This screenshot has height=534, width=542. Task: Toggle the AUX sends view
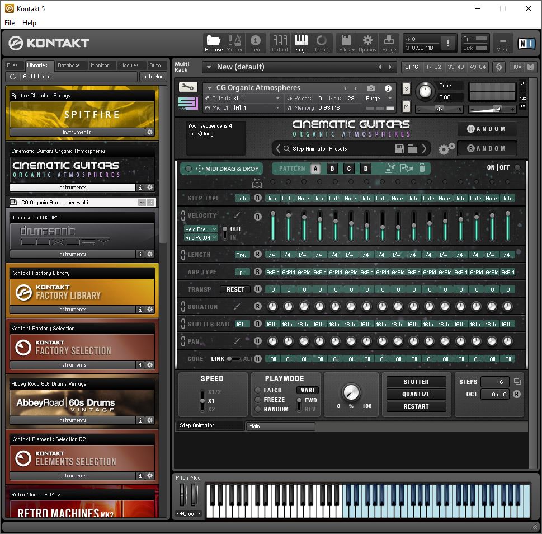click(516, 67)
